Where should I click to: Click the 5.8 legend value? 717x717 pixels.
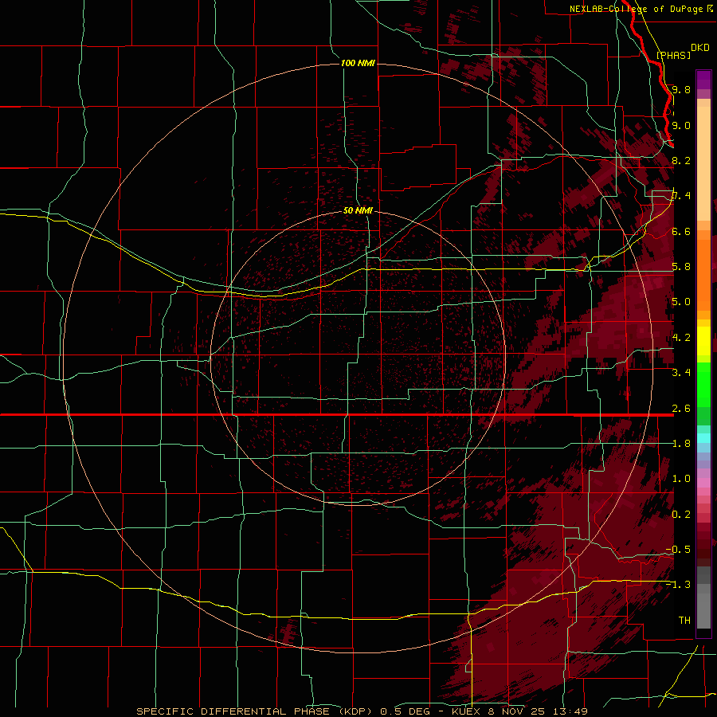point(681,267)
